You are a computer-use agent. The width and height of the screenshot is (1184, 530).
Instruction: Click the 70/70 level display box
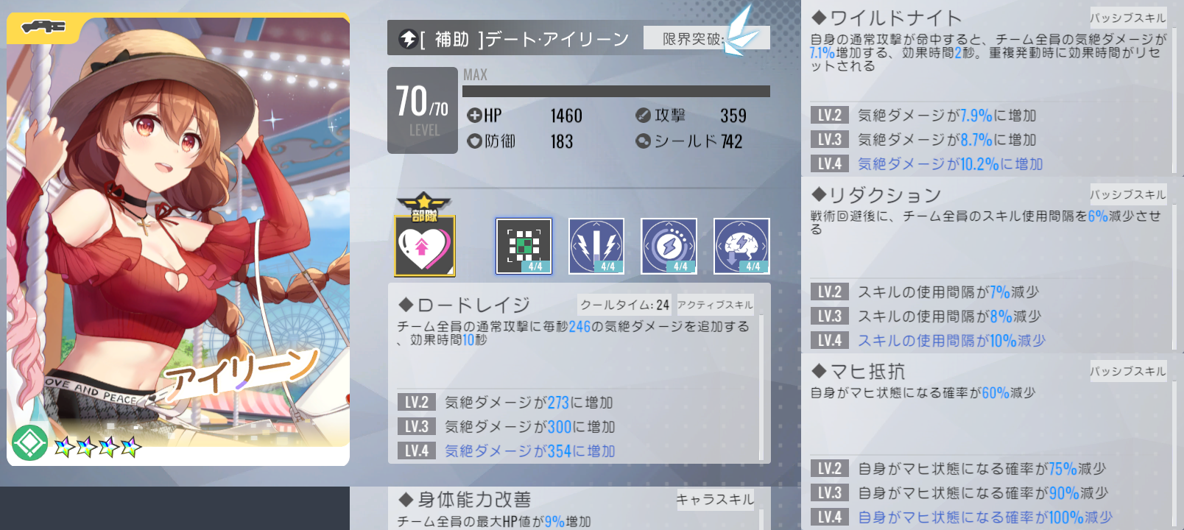coord(423,110)
